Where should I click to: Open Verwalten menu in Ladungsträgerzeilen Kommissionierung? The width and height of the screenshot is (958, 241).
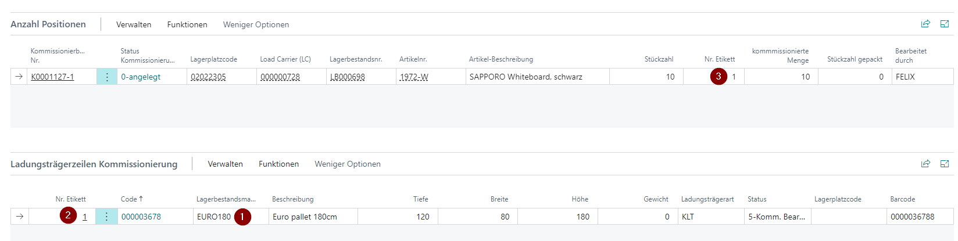pyautogui.click(x=226, y=164)
